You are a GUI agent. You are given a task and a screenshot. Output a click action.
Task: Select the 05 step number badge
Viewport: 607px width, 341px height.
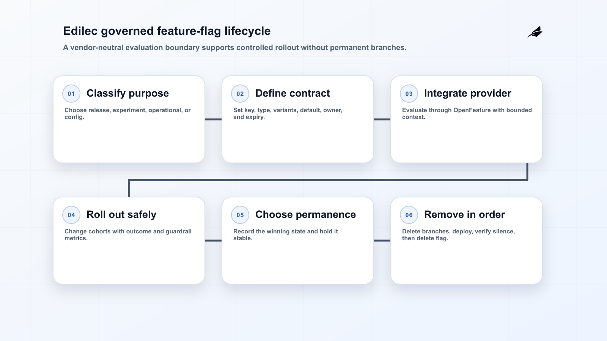click(240, 215)
